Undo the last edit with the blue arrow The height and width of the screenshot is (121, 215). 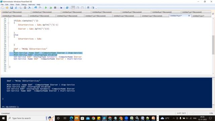(x=36, y=8)
